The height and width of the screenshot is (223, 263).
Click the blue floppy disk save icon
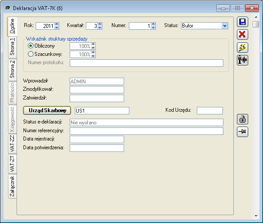243,22
